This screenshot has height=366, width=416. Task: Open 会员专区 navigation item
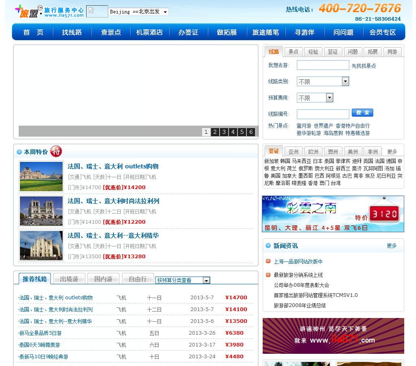383,33
